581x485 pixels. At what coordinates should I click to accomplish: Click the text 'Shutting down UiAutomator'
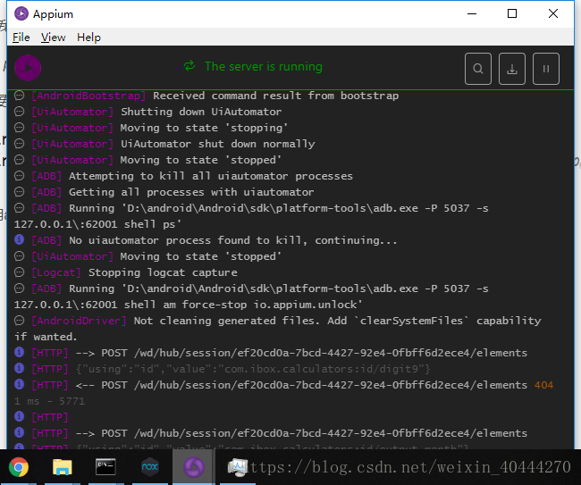[x=201, y=112]
